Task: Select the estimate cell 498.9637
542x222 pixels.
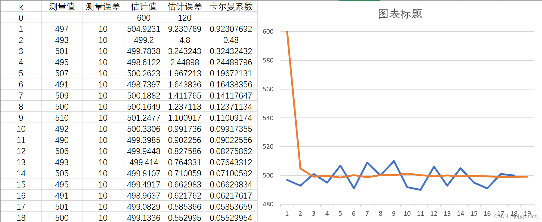Action: pyautogui.click(x=144, y=196)
